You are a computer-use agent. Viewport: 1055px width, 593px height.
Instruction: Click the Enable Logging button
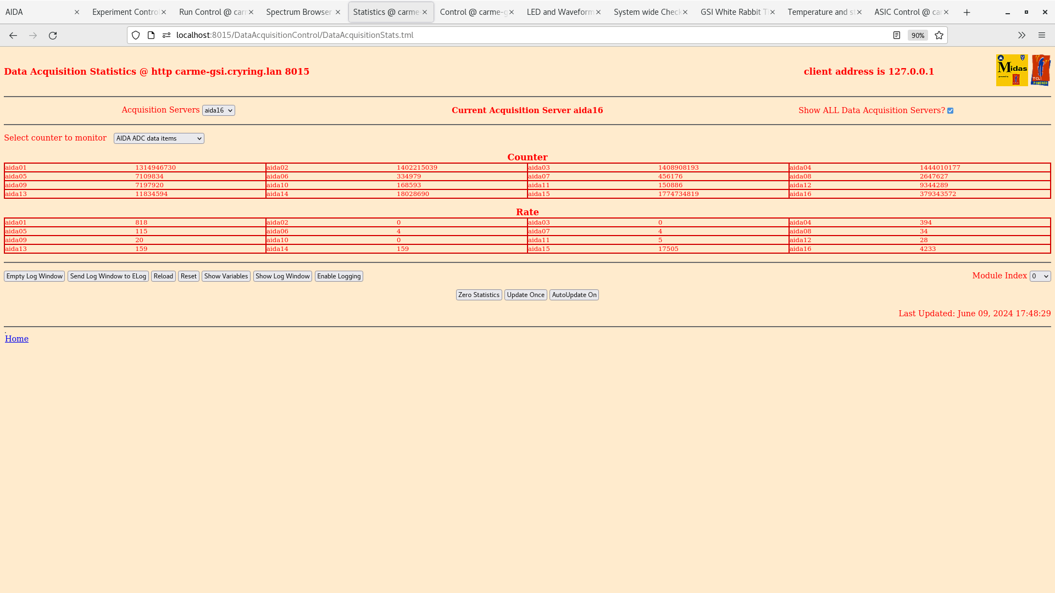click(338, 276)
